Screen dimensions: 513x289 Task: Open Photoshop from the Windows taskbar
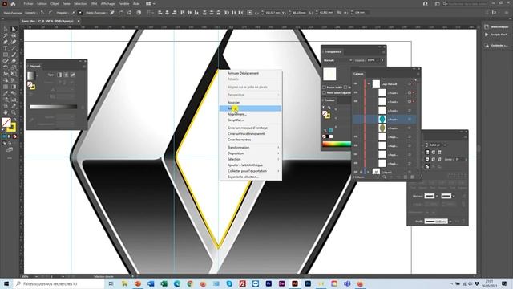click(308, 283)
